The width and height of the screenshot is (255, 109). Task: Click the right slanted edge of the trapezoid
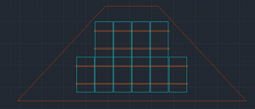pyautogui.click(x=202, y=53)
